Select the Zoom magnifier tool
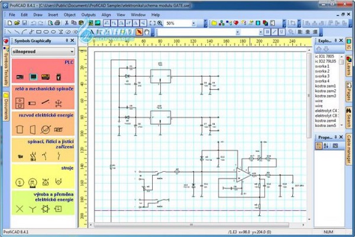The width and height of the screenshot is (355, 237). [160, 23]
